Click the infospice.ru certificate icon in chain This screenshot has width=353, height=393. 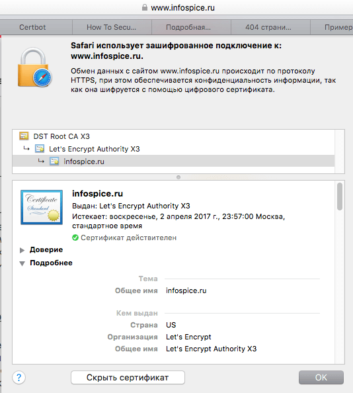pos(54,161)
